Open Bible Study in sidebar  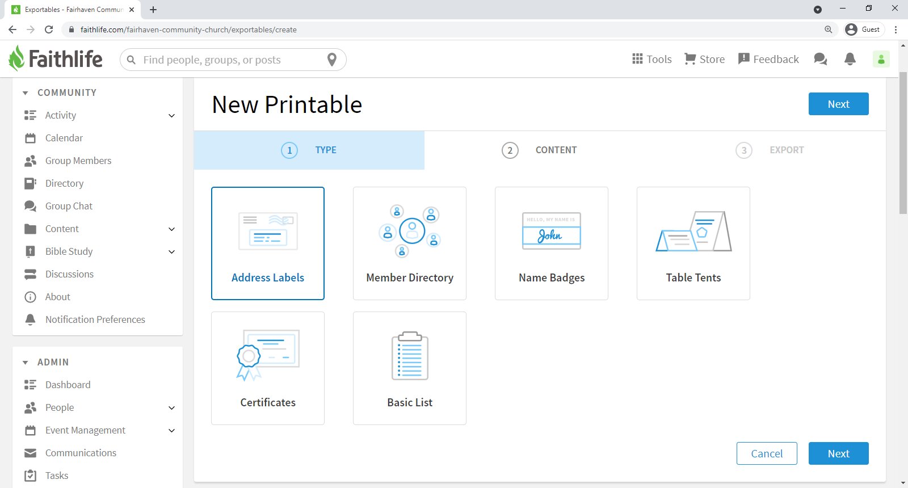click(x=69, y=251)
